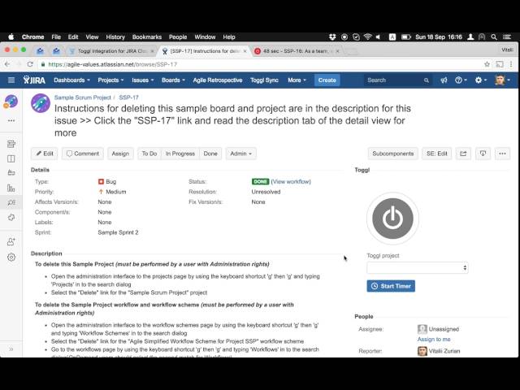This screenshot has width=520, height=390.
Task: Open the help question mark menu
Action: (x=461, y=80)
